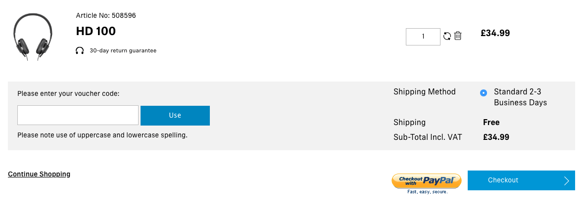Select the Standard 2-3 Business Days radio button
The height and width of the screenshot is (216, 585).
(484, 93)
